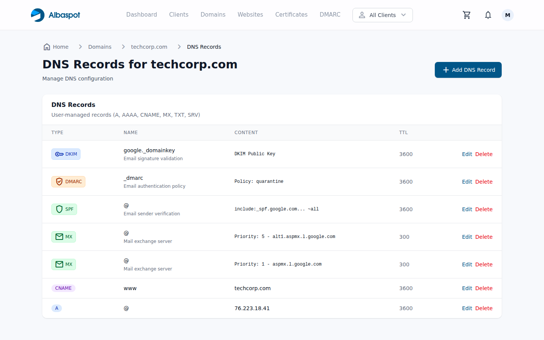The image size is (544, 340).
Task: Open notifications via the bell icon
Action: click(x=488, y=15)
